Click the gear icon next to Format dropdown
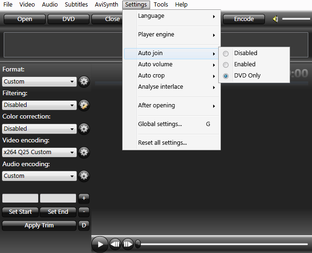The height and width of the screenshot is (253, 312). pyautogui.click(x=84, y=82)
